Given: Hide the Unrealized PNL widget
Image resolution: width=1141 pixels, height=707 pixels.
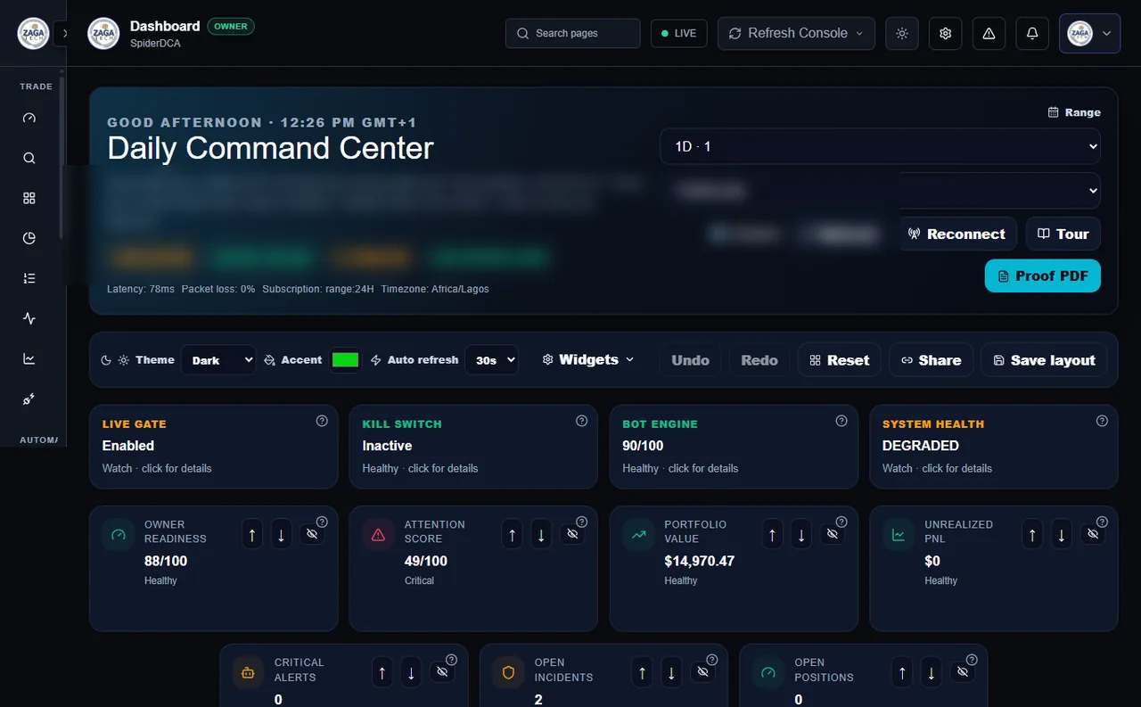Looking at the screenshot, I should point(1092,534).
